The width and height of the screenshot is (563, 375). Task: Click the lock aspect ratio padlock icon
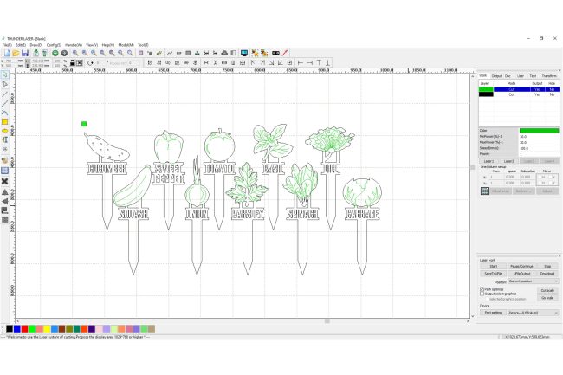tap(72, 63)
